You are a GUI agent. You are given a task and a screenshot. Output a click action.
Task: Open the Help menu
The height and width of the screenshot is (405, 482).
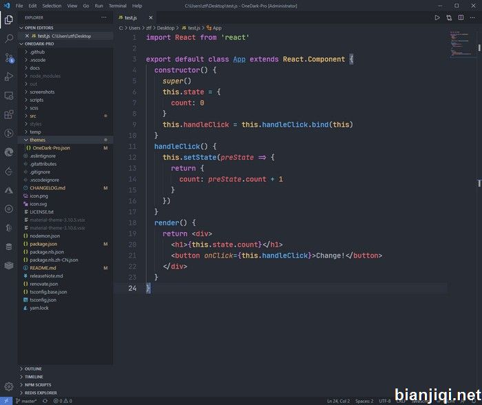tap(137, 6)
